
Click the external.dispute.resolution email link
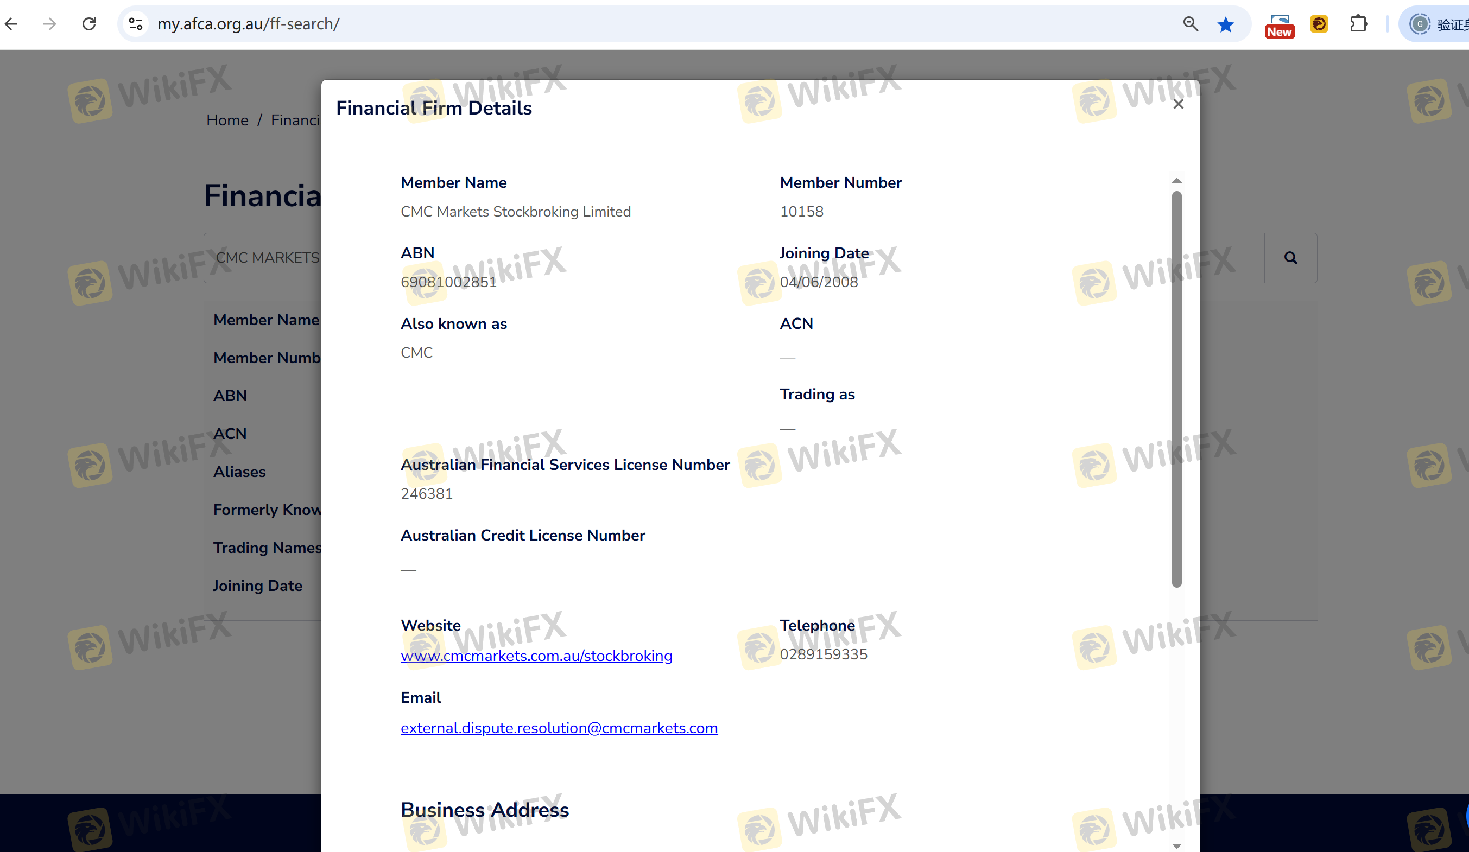(559, 728)
